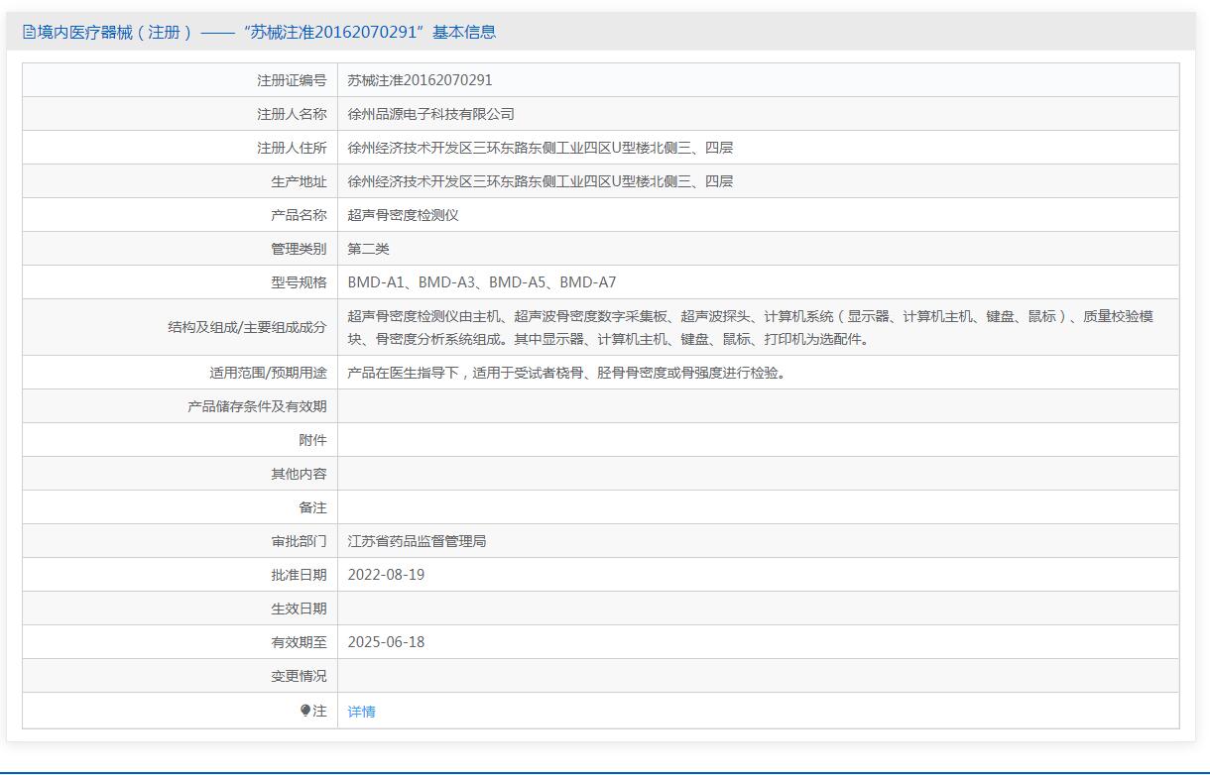Select the expiry date 2025-06-18
Image resolution: width=1210 pixels, height=775 pixels.
(386, 642)
